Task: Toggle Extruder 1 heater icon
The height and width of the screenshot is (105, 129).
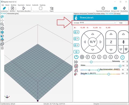Action: pyautogui.click(x=76, y=74)
